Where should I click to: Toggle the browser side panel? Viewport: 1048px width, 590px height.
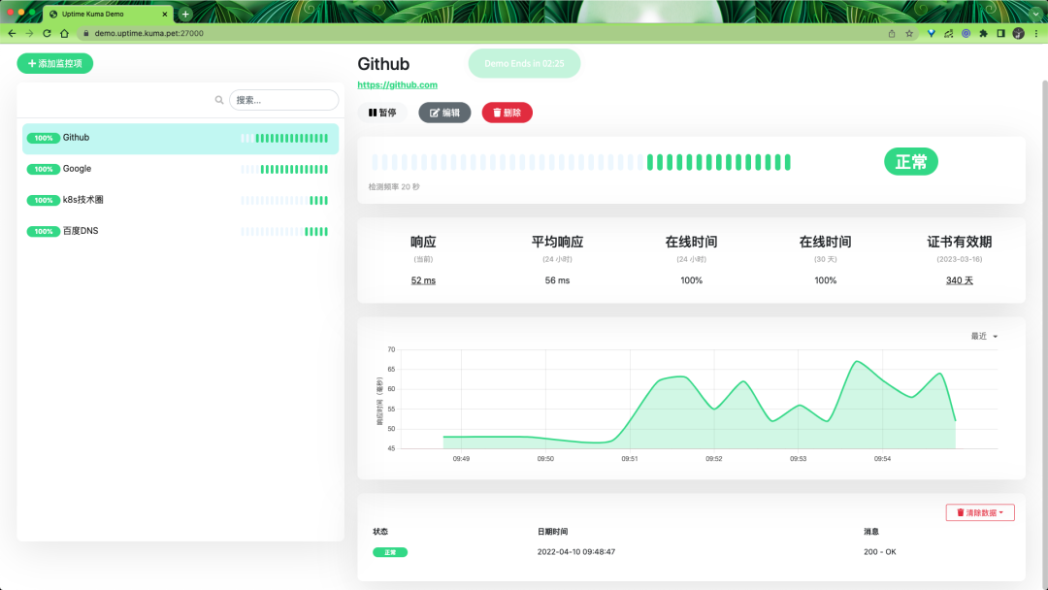pyautogui.click(x=1000, y=33)
